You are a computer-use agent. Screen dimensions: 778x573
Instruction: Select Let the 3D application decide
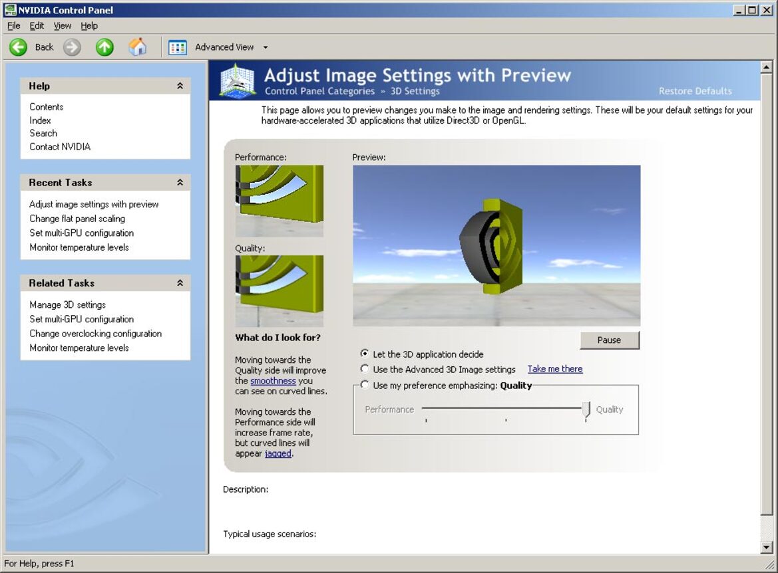click(365, 354)
